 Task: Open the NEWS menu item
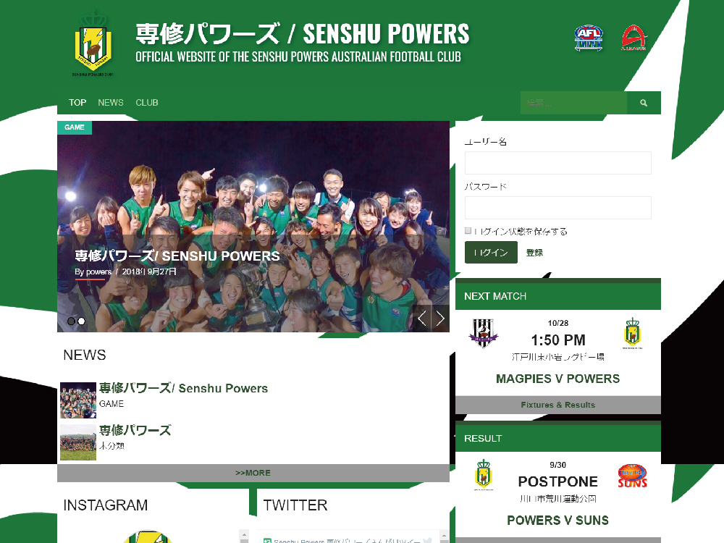[x=111, y=103]
